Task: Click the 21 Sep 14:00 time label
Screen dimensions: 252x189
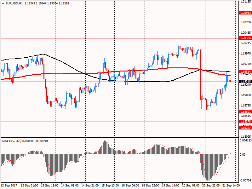Action: coord(231,186)
